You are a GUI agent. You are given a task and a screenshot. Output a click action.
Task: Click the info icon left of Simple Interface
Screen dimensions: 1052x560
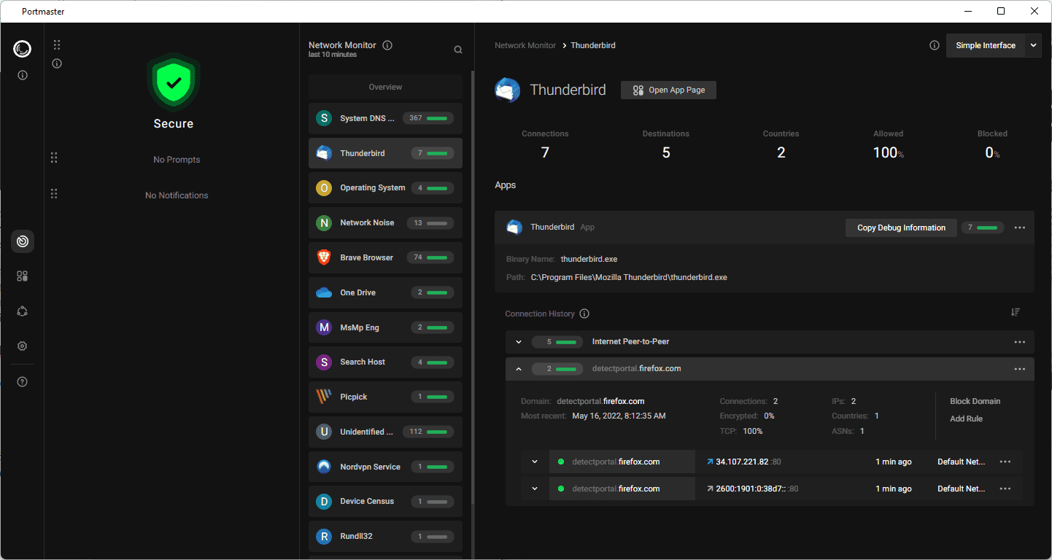[935, 45]
